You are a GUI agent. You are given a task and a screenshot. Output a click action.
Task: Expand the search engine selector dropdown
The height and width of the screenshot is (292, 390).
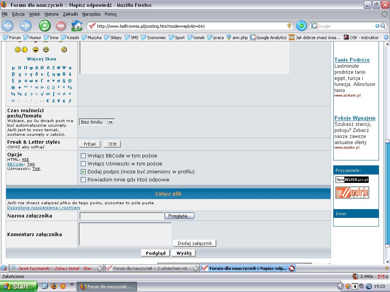click(315, 26)
